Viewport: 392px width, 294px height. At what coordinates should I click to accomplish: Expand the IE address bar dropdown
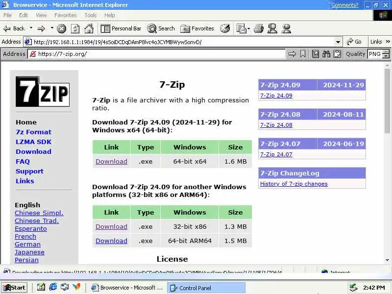click(x=338, y=42)
